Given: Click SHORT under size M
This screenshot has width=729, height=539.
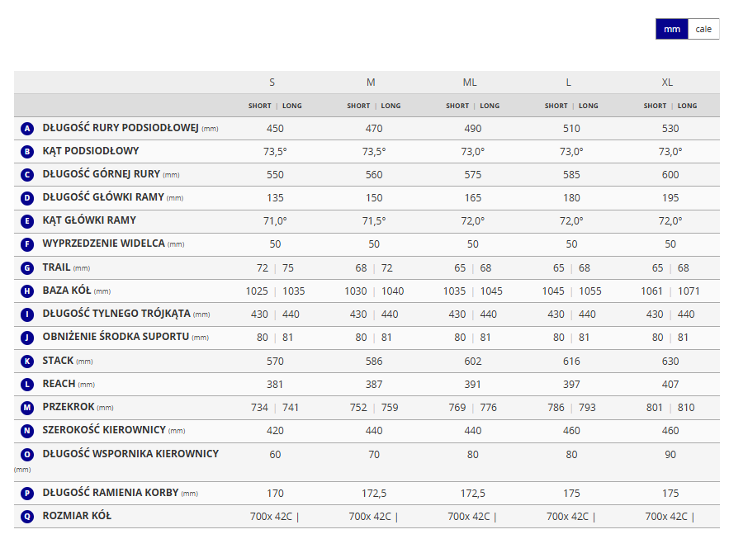Looking at the screenshot, I should pos(358,106).
